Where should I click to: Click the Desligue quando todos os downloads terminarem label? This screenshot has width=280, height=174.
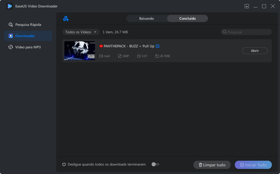click(107, 164)
